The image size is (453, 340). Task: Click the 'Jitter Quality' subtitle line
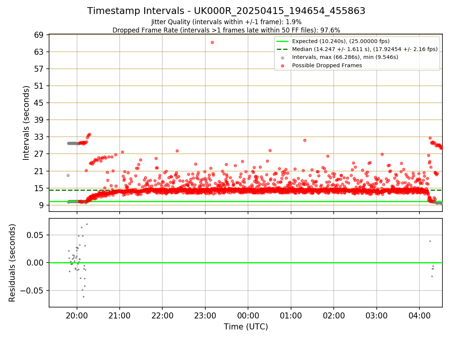click(x=226, y=22)
